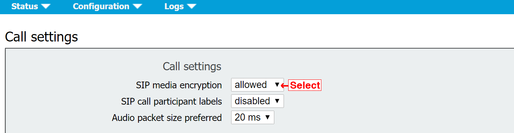Click the white triangle next to Status
The height and width of the screenshot is (133, 514).
pyautogui.click(x=46, y=7)
